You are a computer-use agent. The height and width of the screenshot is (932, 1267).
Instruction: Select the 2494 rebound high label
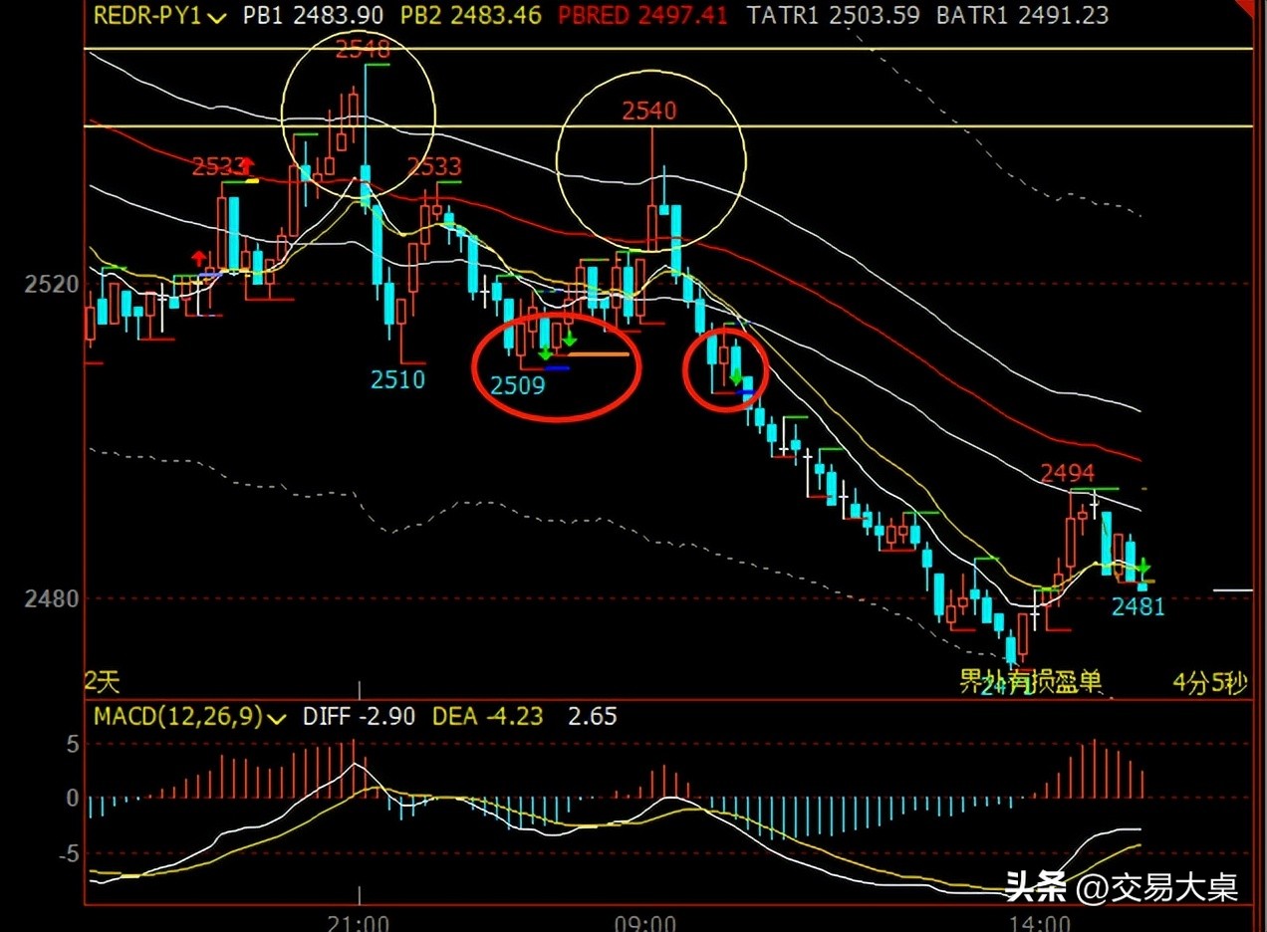point(1068,473)
